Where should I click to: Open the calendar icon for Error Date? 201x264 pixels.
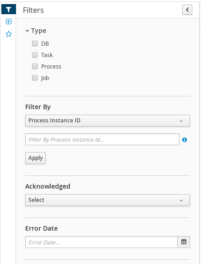coord(184,242)
